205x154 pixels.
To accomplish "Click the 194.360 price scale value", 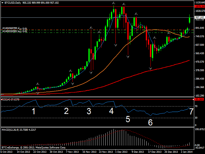I will point(199,87).
